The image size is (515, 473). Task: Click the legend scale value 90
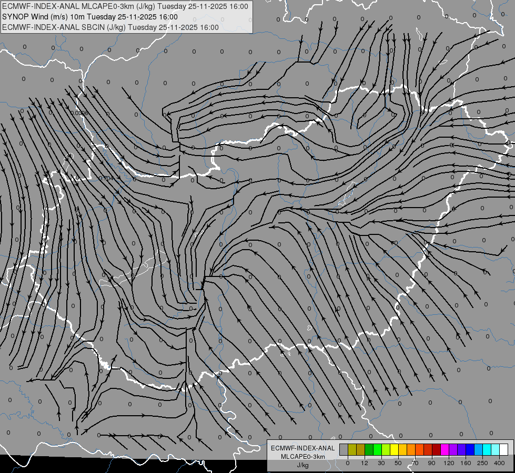tap(431, 463)
